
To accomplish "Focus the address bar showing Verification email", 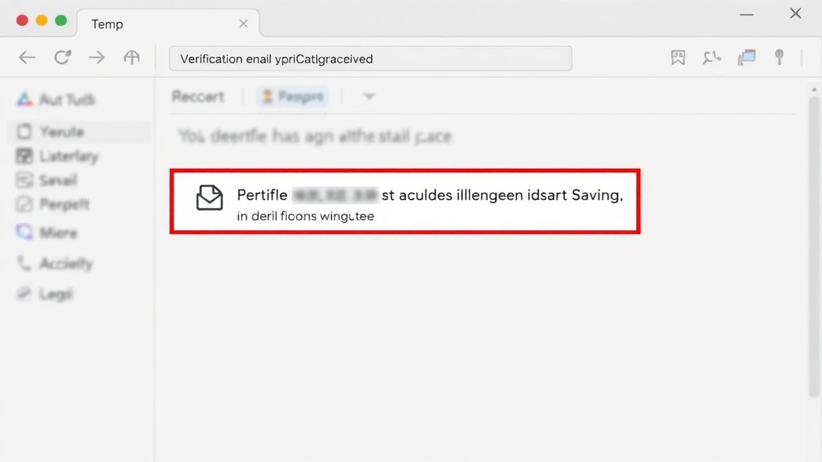I will [x=370, y=59].
